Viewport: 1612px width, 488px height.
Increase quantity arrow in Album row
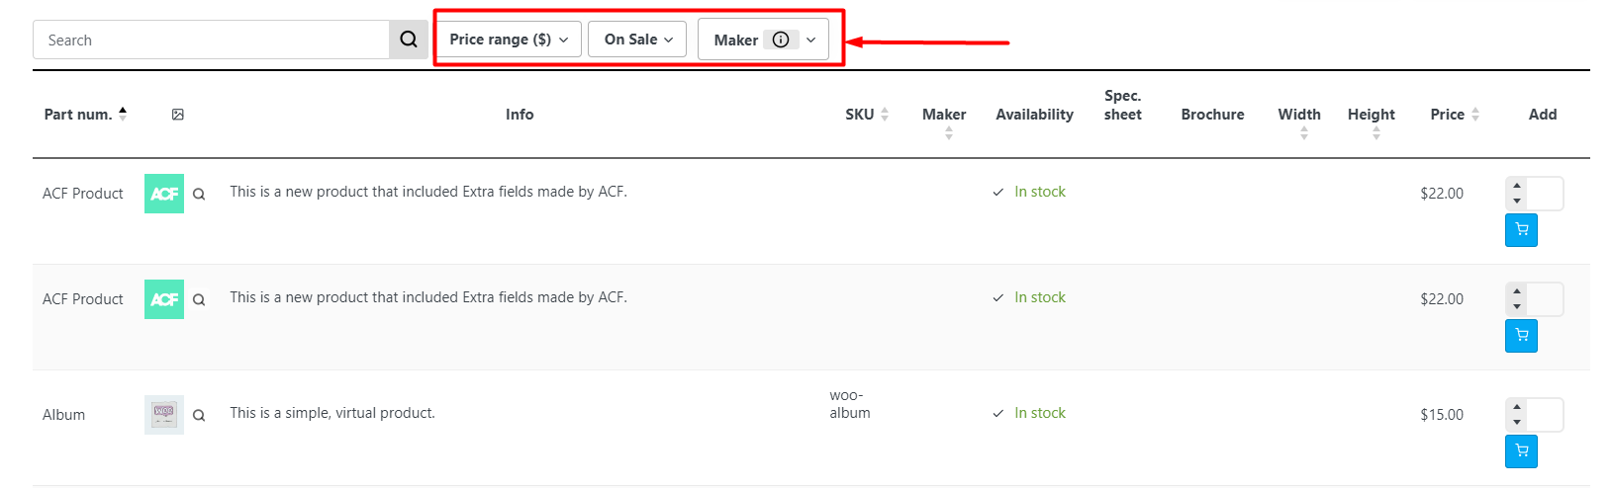pyautogui.click(x=1517, y=407)
